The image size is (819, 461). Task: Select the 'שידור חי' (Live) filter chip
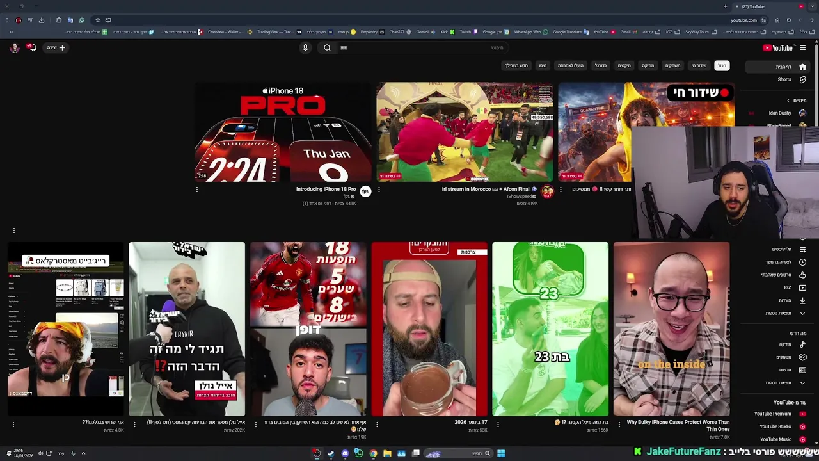click(699, 65)
